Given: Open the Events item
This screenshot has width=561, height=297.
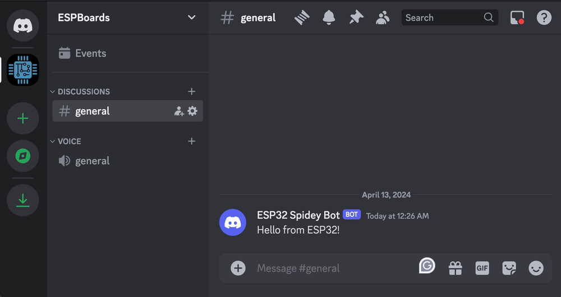Looking at the screenshot, I should point(90,53).
